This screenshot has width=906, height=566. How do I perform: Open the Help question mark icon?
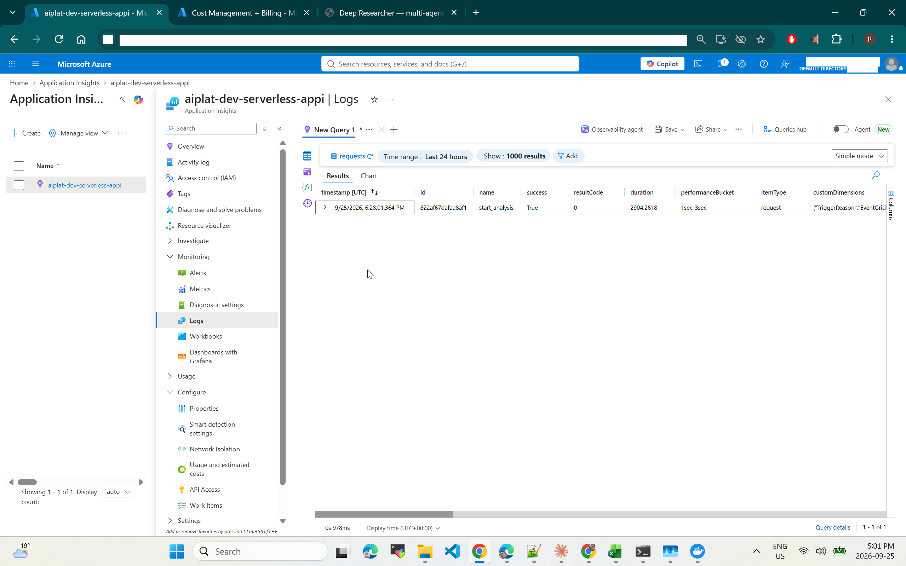click(764, 64)
